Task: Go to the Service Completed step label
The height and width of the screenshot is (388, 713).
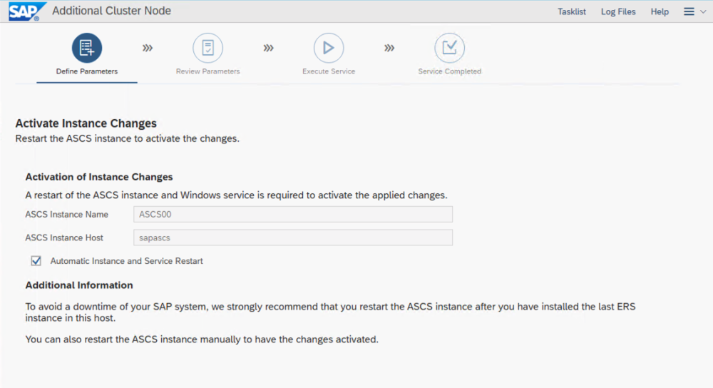Action: click(449, 71)
